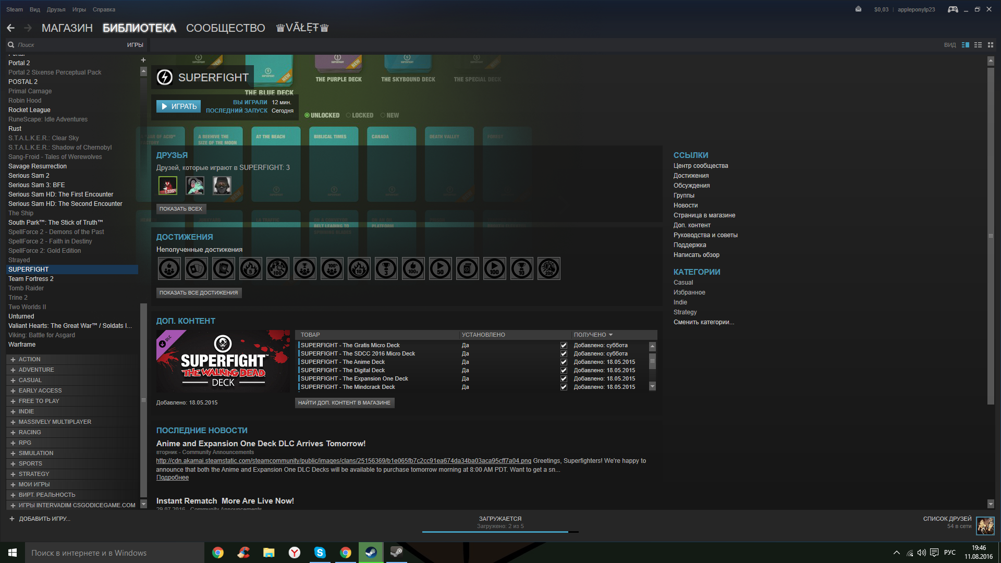This screenshot has height=563, width=1001.
Task: Open SUPERFIGHT Walking Dead Deck DLC image
Action: pyautogui.click(x=223, y=361)
